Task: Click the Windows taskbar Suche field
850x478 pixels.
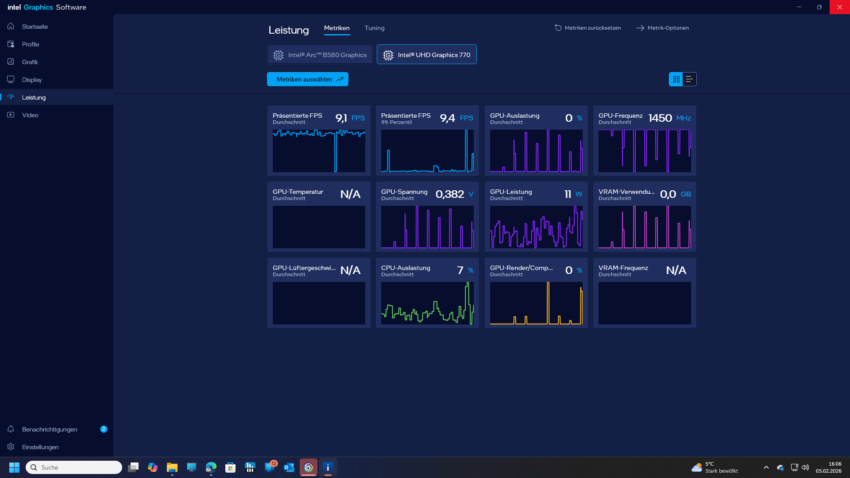Action: (74, 467)
